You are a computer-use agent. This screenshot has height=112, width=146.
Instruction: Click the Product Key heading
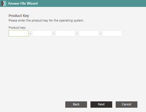coord(19,16)
